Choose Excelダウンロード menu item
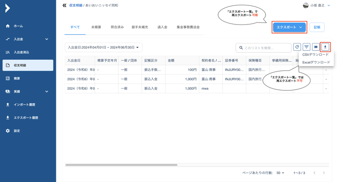Viewport: 337px width, 182px height. [316, 62]
